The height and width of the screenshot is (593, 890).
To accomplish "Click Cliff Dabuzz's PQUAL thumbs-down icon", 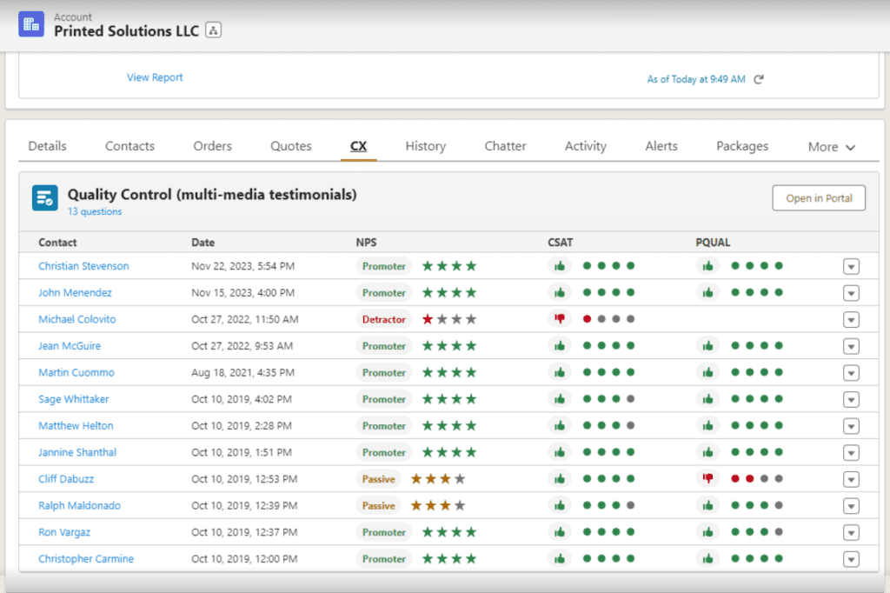I will tap(708, 478).
